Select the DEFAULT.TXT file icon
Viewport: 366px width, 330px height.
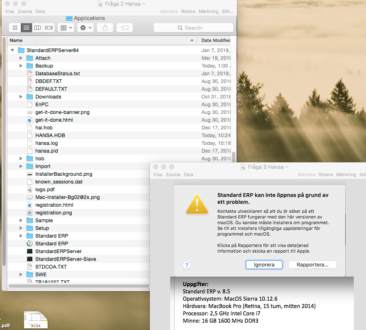(x=30, y=89)
